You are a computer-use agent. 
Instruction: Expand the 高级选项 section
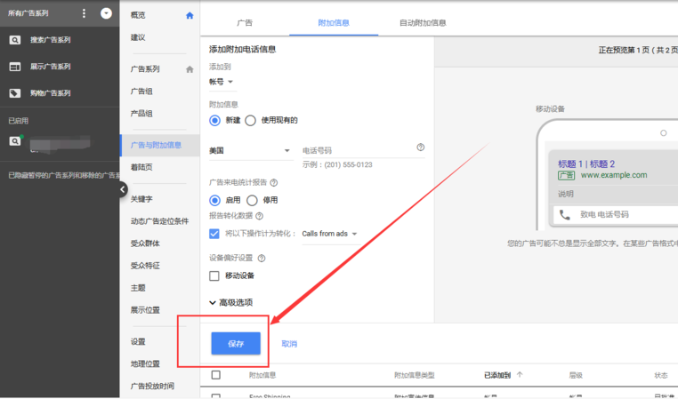coord(231,303)
